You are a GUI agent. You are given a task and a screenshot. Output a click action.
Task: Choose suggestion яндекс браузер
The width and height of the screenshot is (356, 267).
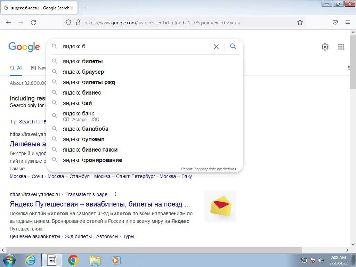tap(145, 72)
